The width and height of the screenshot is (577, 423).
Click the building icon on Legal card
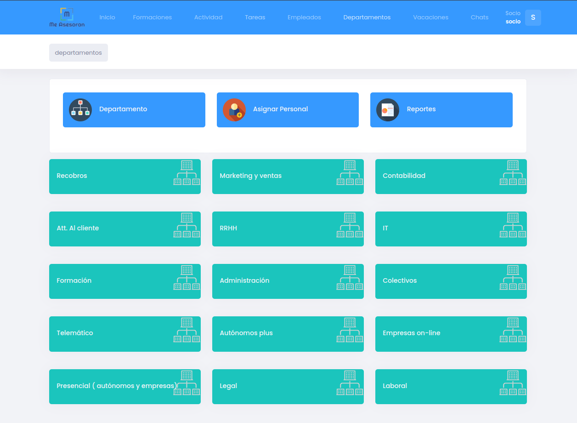(350, 383)
